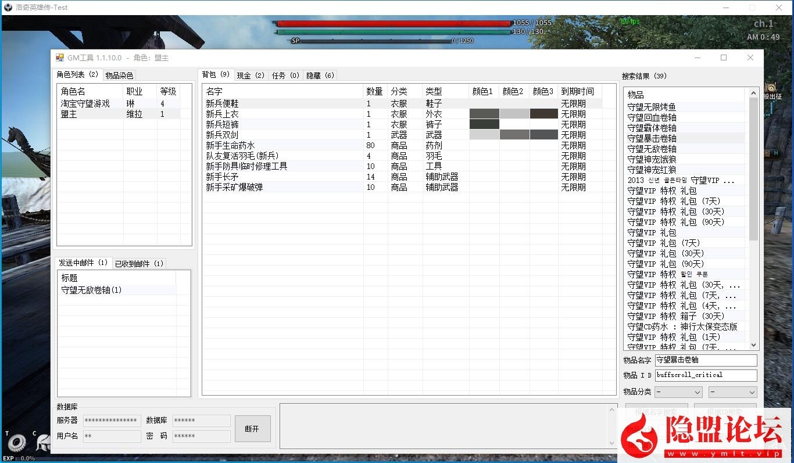
Task: Open the first 物品分类 dropdown
Action: point(678,392)
